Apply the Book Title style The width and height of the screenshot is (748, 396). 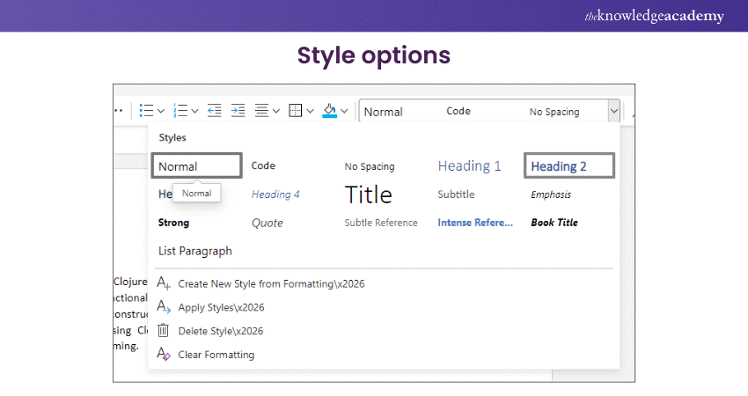554,223
